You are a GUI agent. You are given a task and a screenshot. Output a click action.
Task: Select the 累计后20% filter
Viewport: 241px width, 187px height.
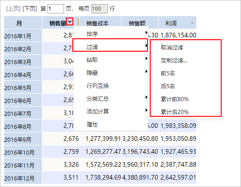click(x=186, y=112)
